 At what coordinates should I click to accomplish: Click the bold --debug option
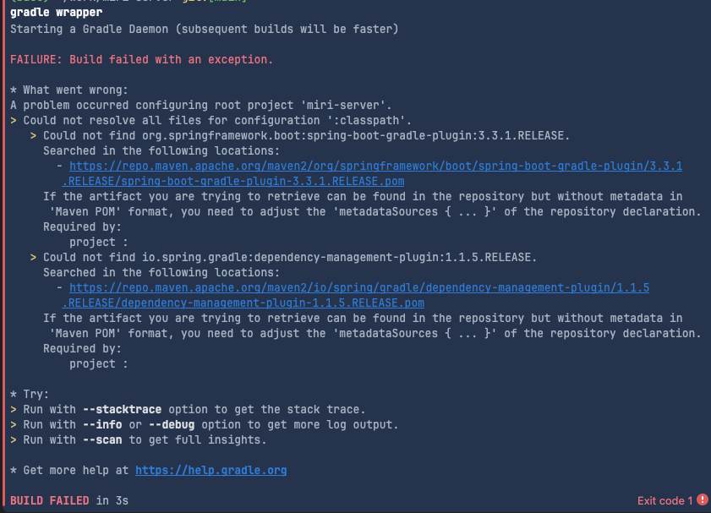point(172,424)
